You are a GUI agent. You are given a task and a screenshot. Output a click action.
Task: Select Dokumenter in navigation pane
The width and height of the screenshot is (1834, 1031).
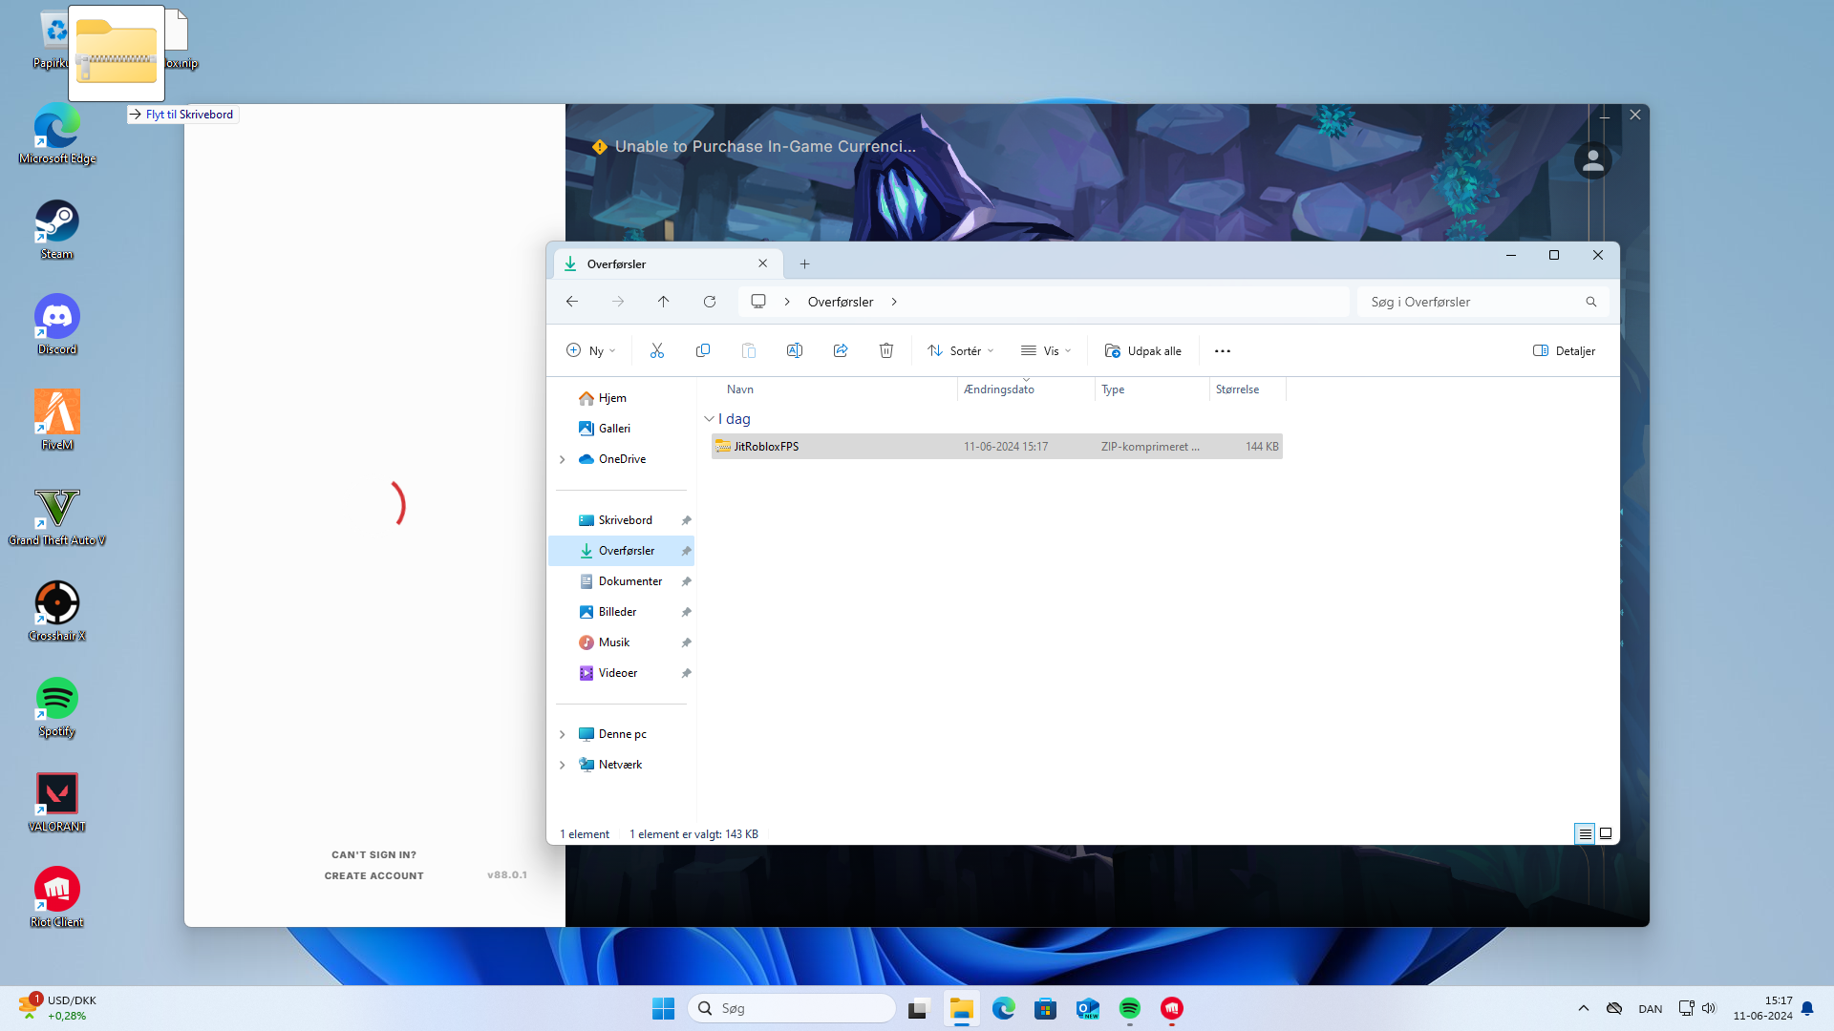coord(629,581)
